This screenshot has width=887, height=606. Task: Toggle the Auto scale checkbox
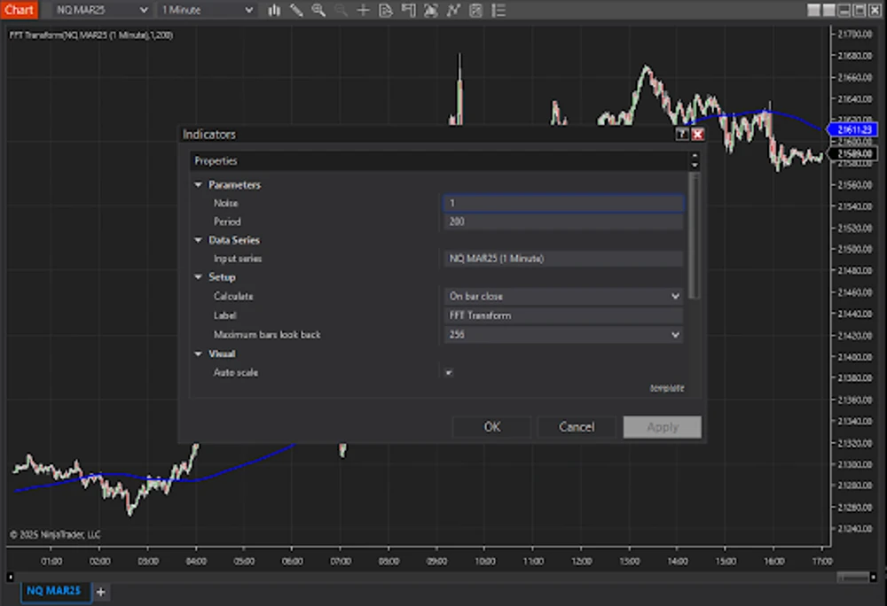coord(449,373)
